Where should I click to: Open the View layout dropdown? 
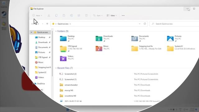(112, 16)
